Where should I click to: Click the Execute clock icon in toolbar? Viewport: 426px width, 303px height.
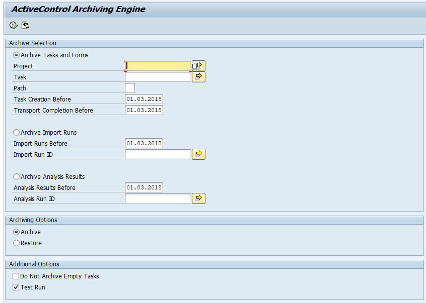pyautogui.click(x=14, y=25)
